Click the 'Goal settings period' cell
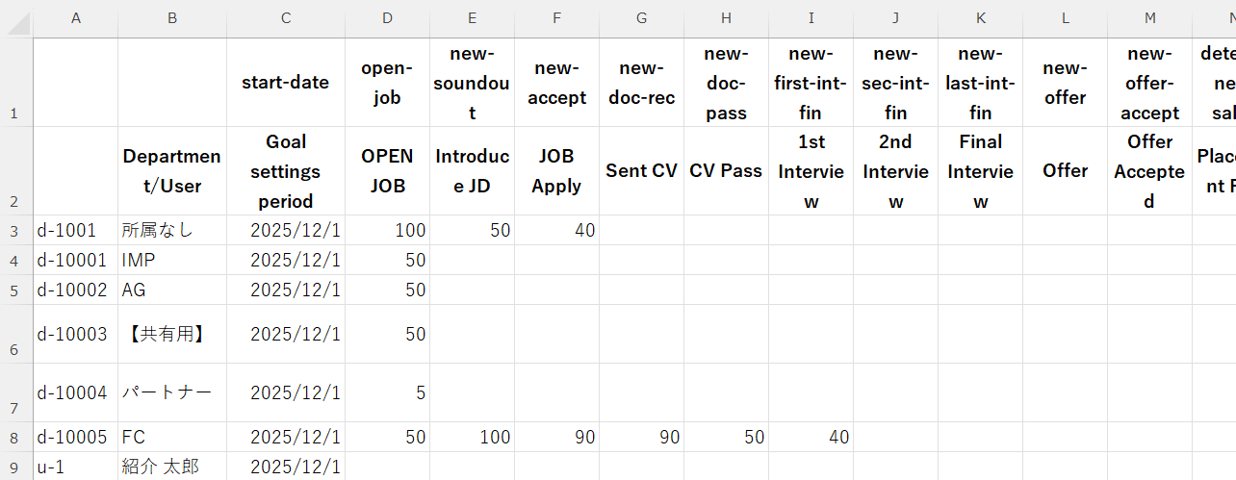The width and height of the screenshot is (1236, 480). coord(286,171)
